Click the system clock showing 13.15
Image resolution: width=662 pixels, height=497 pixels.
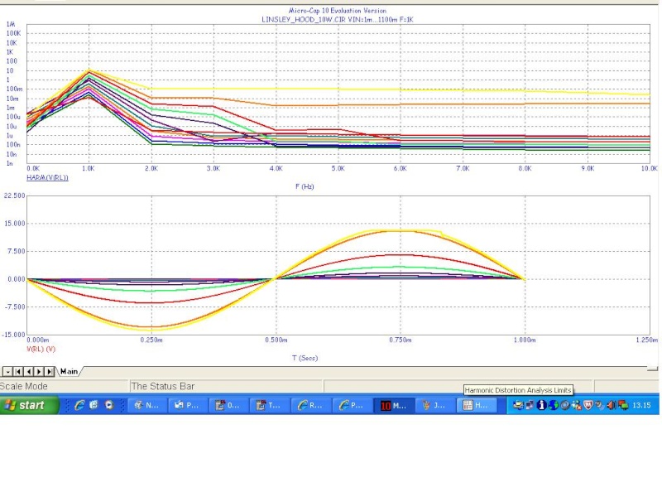pos(642,405)
